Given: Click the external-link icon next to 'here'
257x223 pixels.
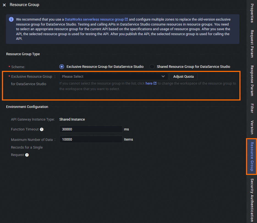Looking at the screenshot, I should coord(155,83).
